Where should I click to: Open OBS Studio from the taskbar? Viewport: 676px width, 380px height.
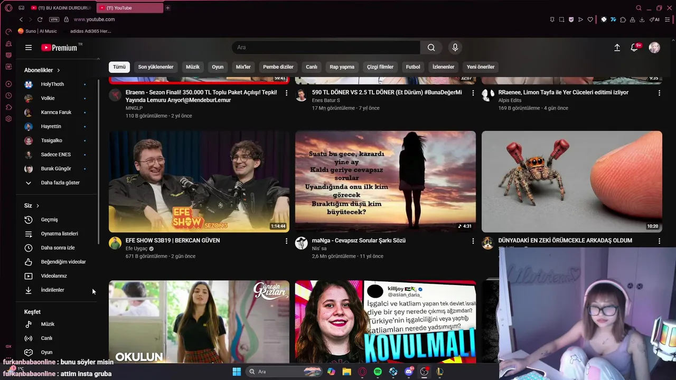tap(424, 372)
